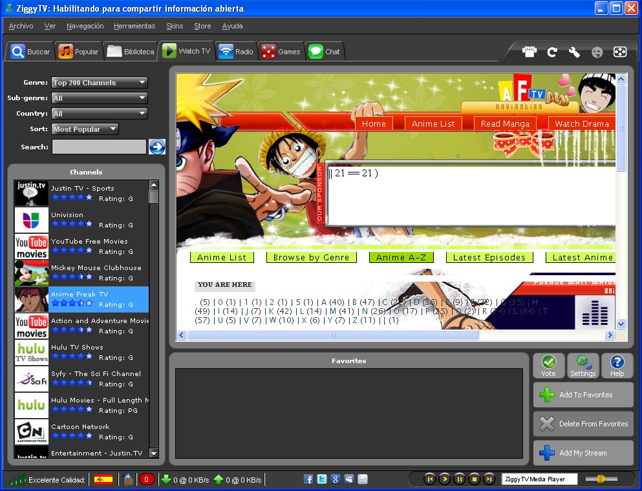Viewport: 642px width, 491px height.
Task: Click the stop media button
Action: click(x=474, y=479)
